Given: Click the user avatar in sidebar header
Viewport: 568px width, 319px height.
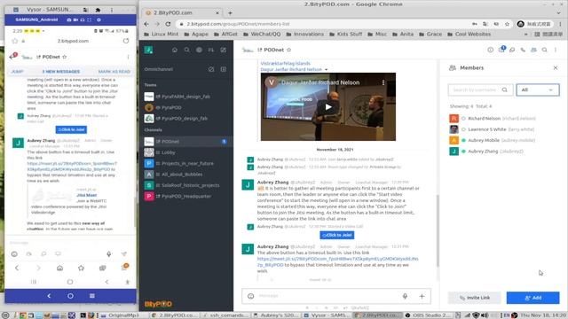Looking at the screenshot, I should 148,50.
